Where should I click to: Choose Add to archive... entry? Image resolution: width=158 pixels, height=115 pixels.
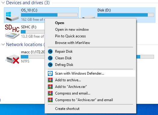[90, 80]
